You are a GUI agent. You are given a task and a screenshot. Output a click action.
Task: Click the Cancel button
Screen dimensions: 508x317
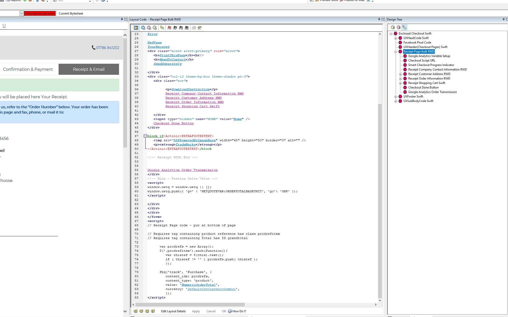(211, 311)
